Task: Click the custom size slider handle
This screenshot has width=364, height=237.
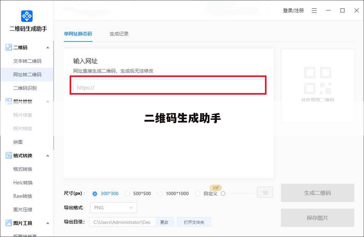Action: tap(223, 194)
